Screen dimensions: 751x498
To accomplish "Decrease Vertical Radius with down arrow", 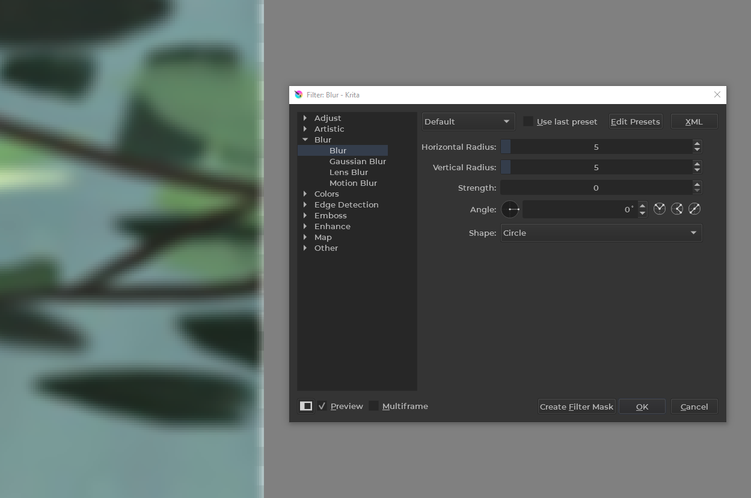I will point(697,171).
